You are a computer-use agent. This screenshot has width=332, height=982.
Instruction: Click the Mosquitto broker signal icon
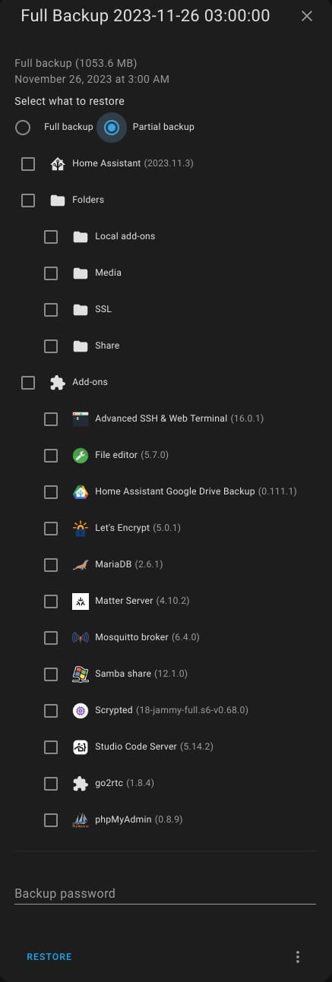click(81, 637)
